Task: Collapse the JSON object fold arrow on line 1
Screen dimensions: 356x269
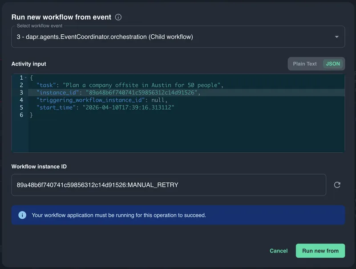Action: 26,78
